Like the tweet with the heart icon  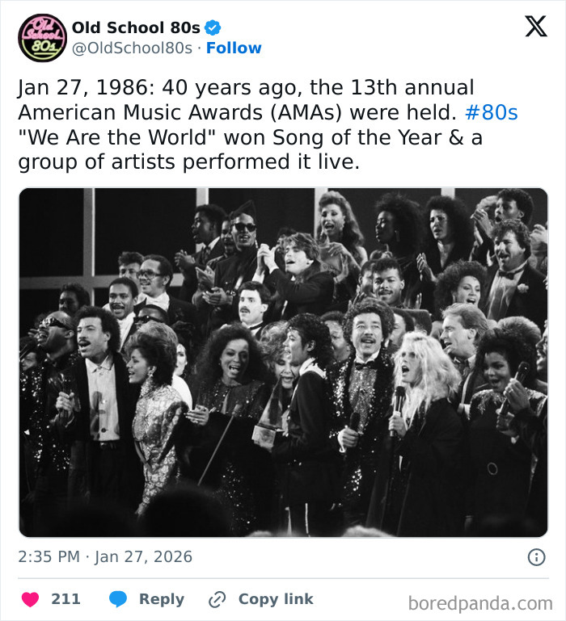point(30,599)
